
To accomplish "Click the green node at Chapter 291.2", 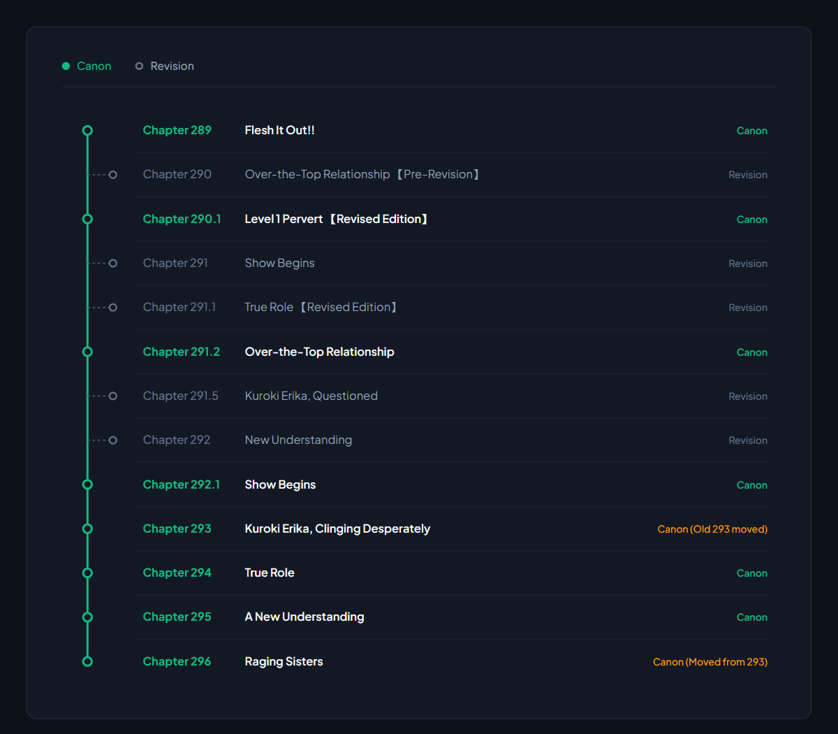I will click(x=87, y=352).
